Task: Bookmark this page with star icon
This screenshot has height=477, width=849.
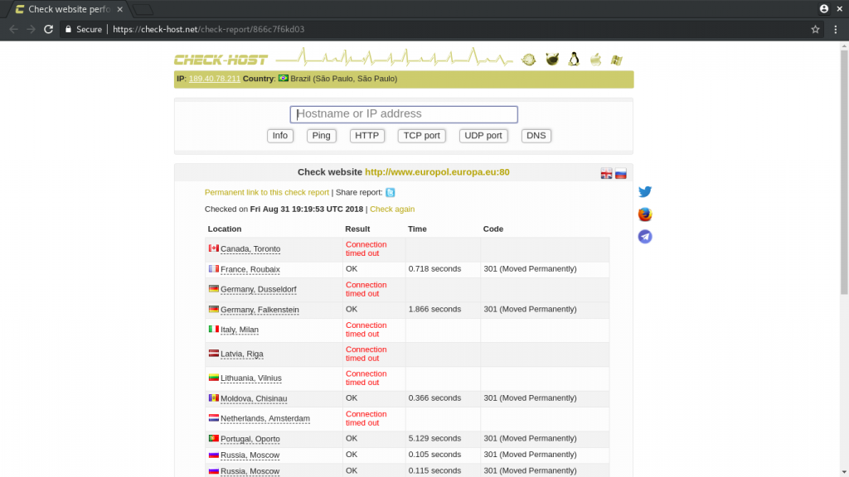Action: pos(816,29)
